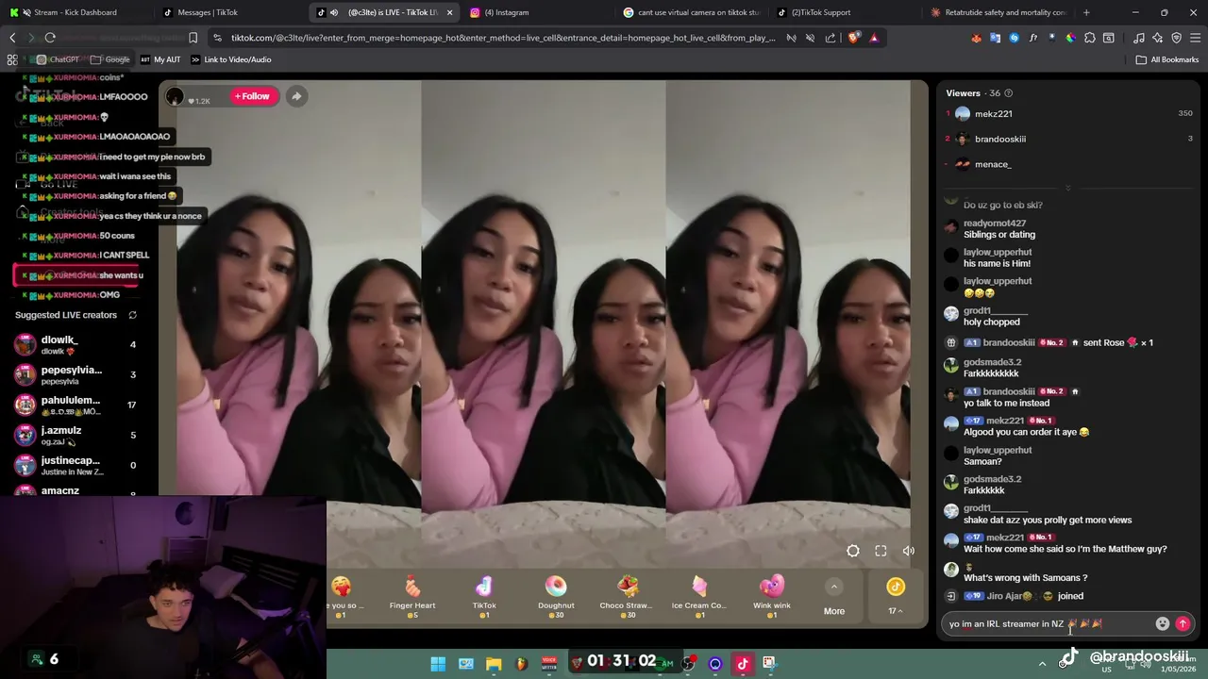Screen dimensions: 1208x679
Task: Switch to virtual camera search tab
Action: (x=694, y=12)
